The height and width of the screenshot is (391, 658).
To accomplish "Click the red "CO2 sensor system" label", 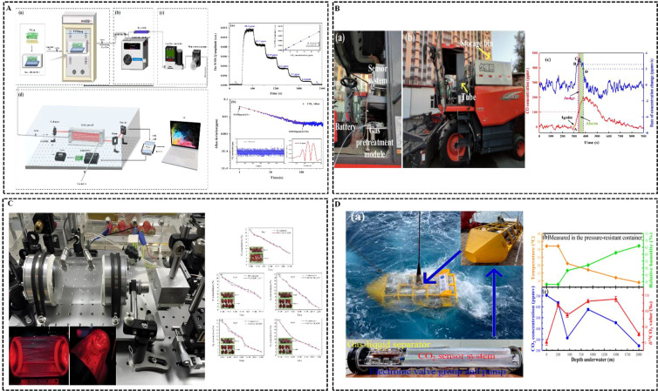I will 456,356.
